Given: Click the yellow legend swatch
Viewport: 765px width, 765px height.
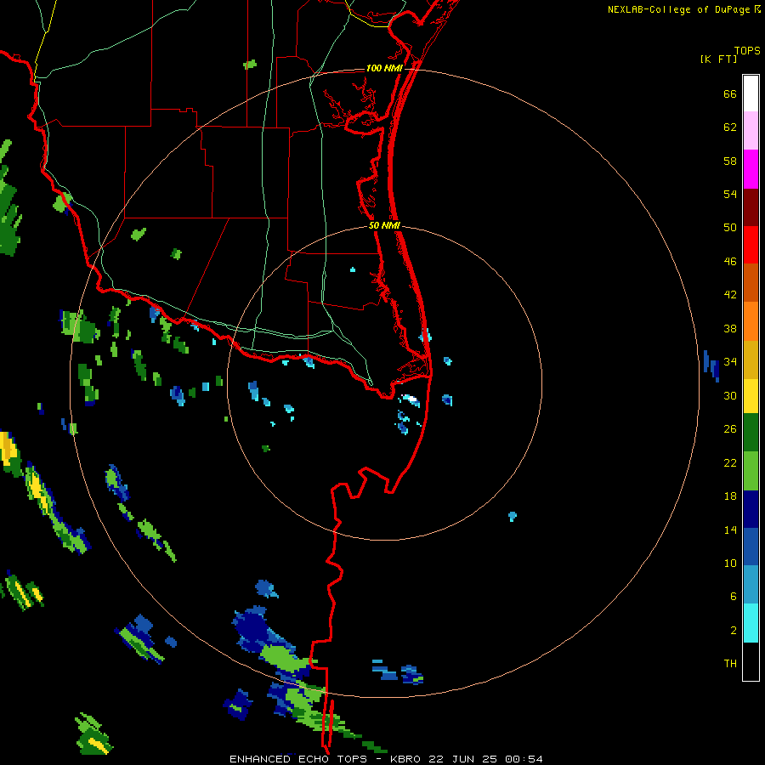Looking at the screenshot, I should [x=751, y=395].
